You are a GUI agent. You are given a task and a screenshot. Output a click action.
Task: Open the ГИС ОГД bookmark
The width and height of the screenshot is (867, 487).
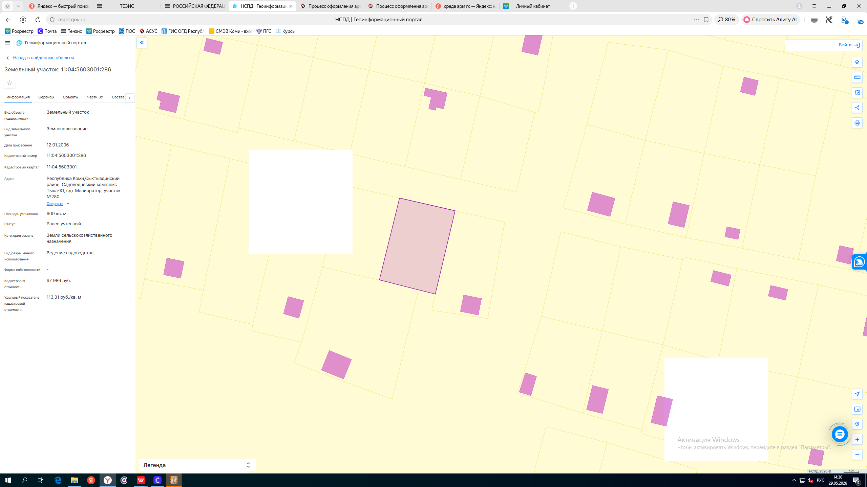click(x=183, y=31)
